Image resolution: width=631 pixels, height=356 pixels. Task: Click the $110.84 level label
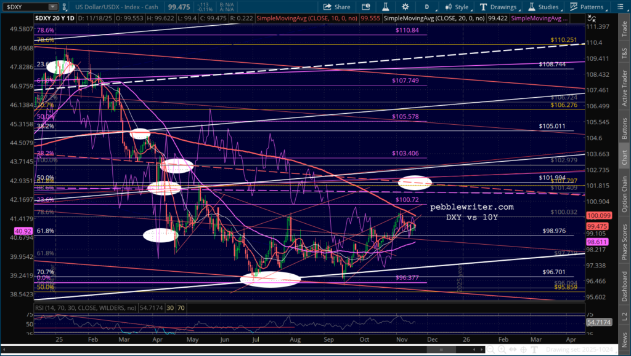pyautogui.click(x=407, y=30)
